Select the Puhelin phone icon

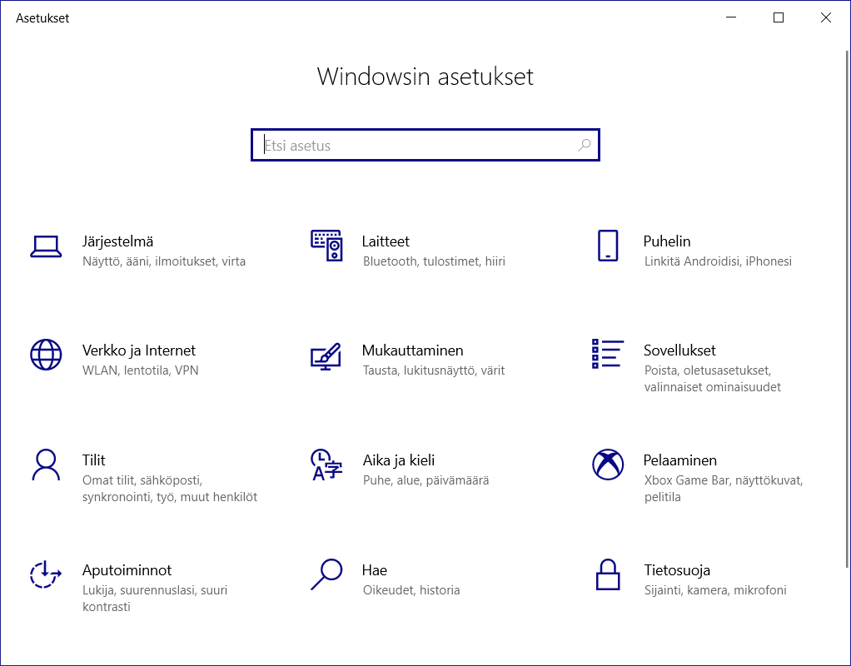[x=608, y=246]
